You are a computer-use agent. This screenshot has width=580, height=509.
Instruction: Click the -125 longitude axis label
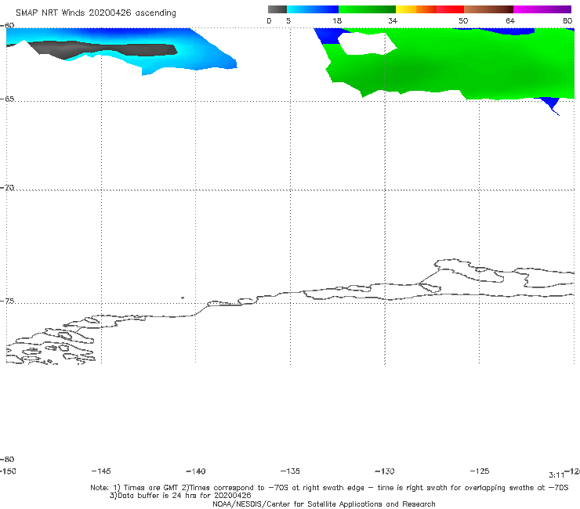click(480, 471)
